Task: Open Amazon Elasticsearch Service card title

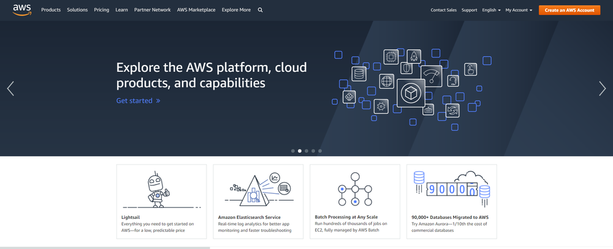Action: click(249, 217)
